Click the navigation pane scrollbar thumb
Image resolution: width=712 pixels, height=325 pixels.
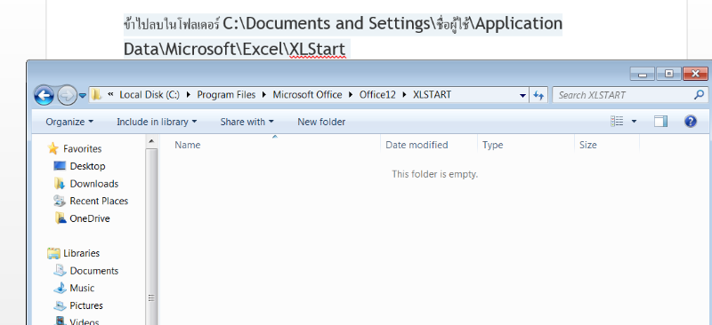151,236
